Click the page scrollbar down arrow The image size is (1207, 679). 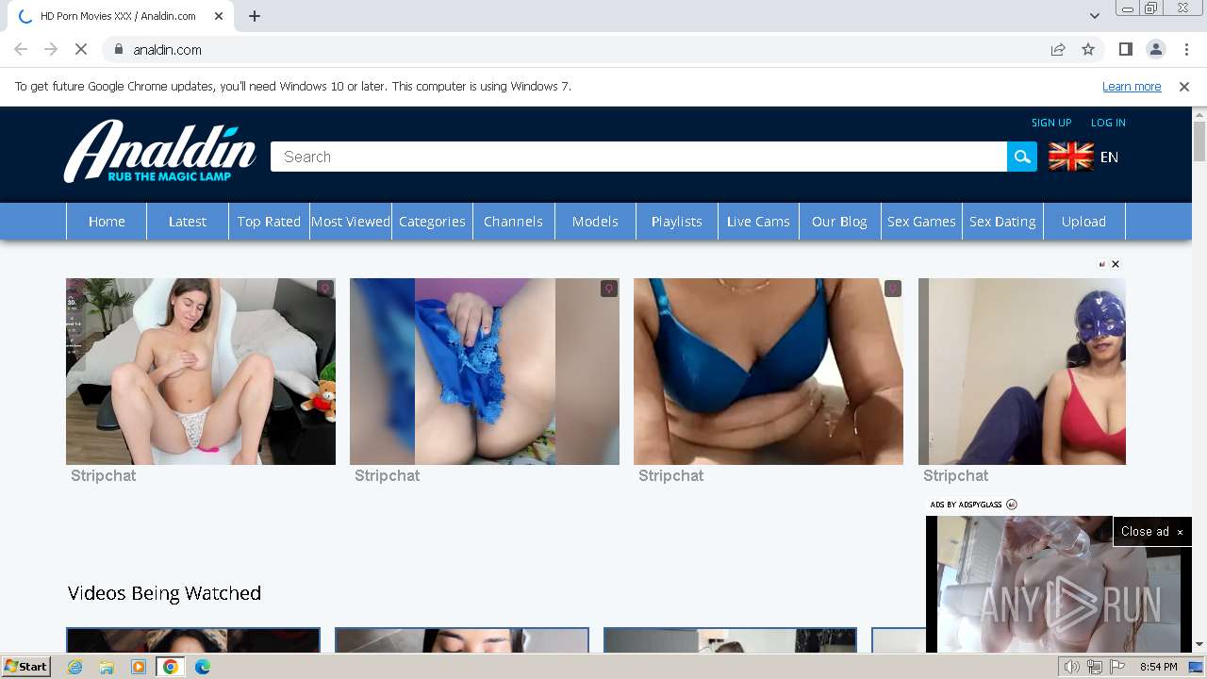click(1199, 644)
